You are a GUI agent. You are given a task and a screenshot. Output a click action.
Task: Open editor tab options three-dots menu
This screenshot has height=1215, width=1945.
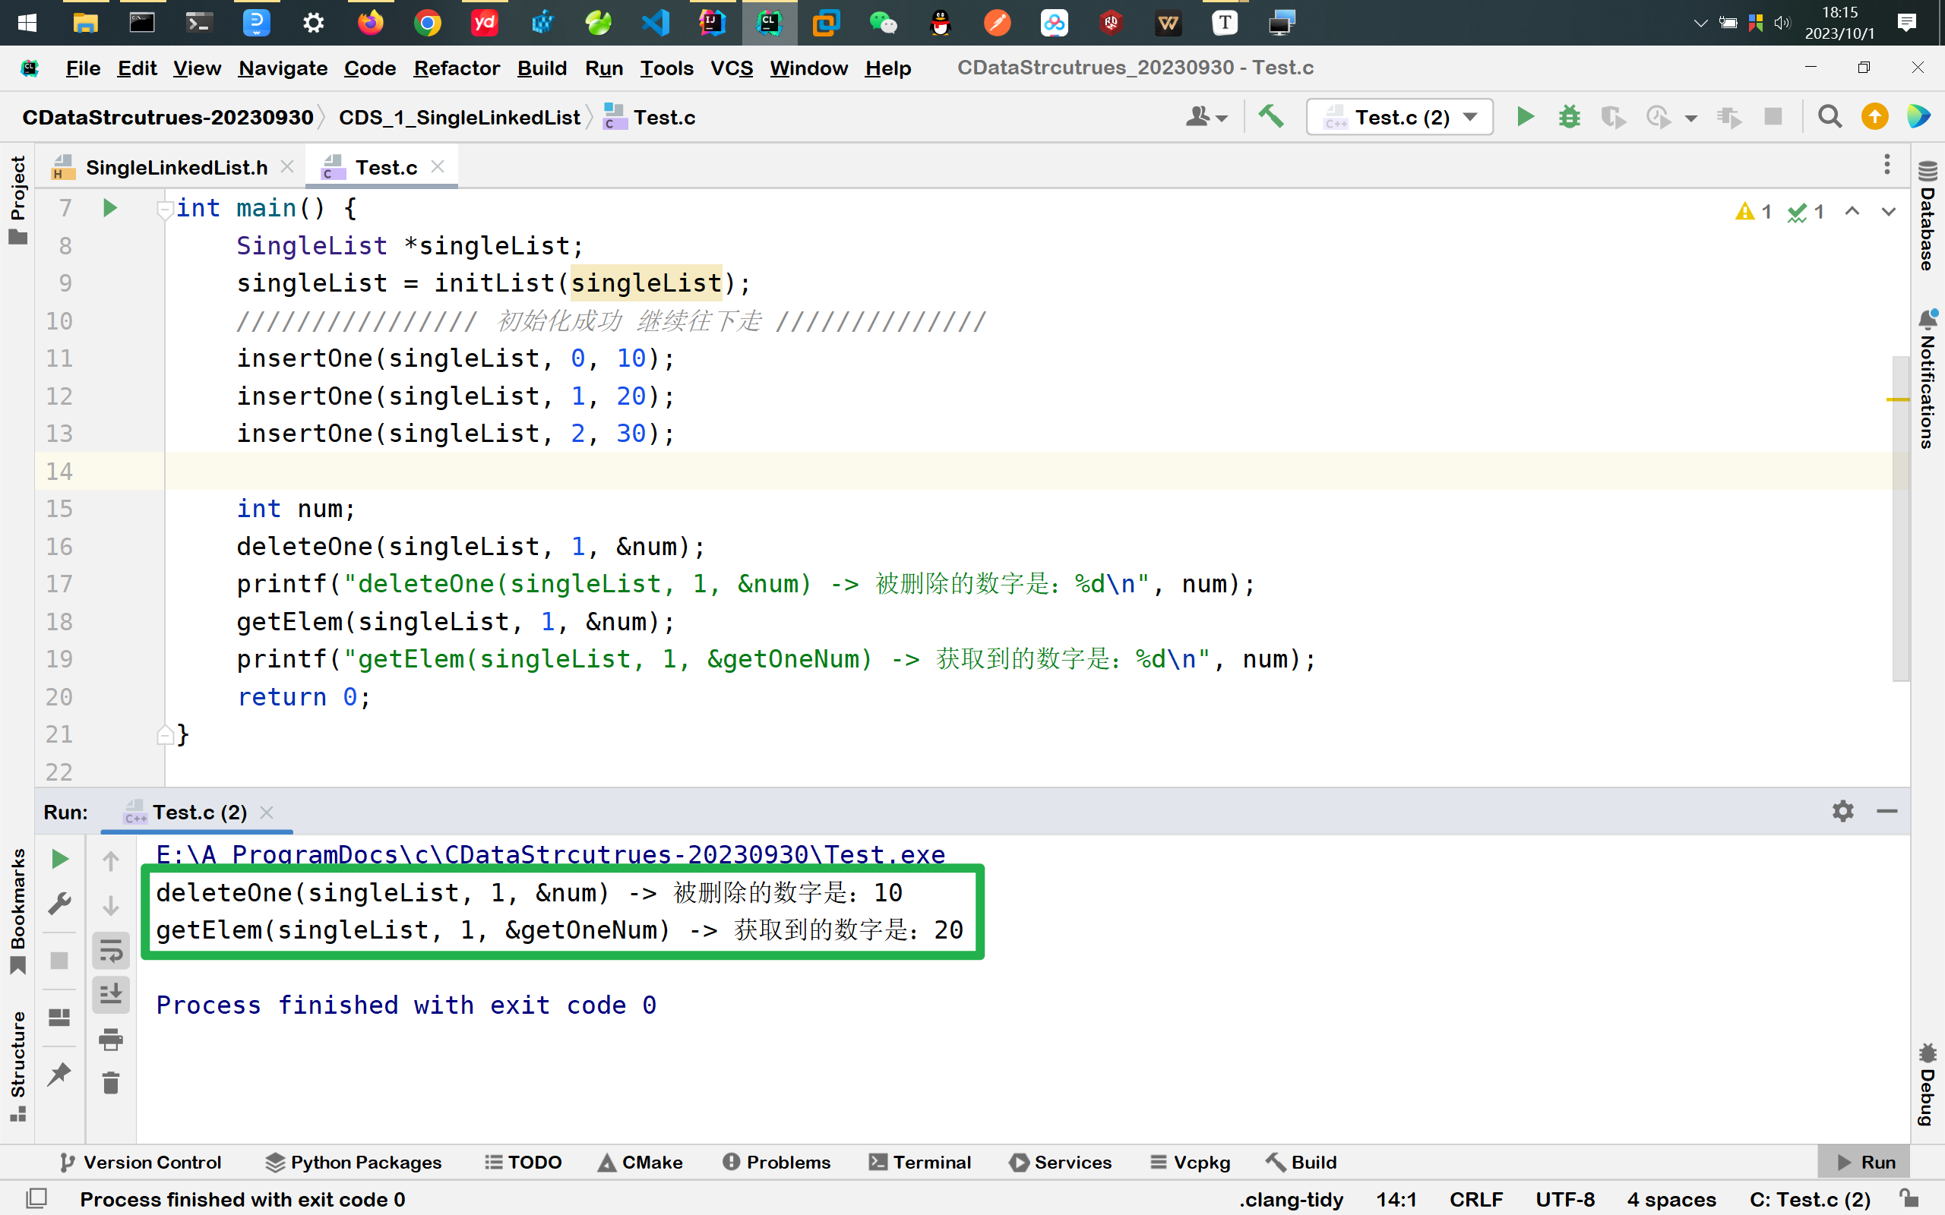[x=1887, y=166]
